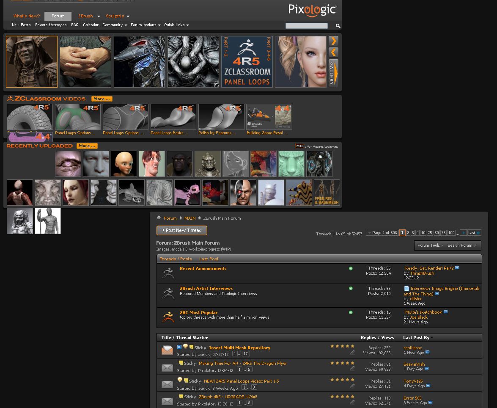Click the Recent Announcements forum icon
The height and width of the screenshot is (408, 497).
(168, 273)
